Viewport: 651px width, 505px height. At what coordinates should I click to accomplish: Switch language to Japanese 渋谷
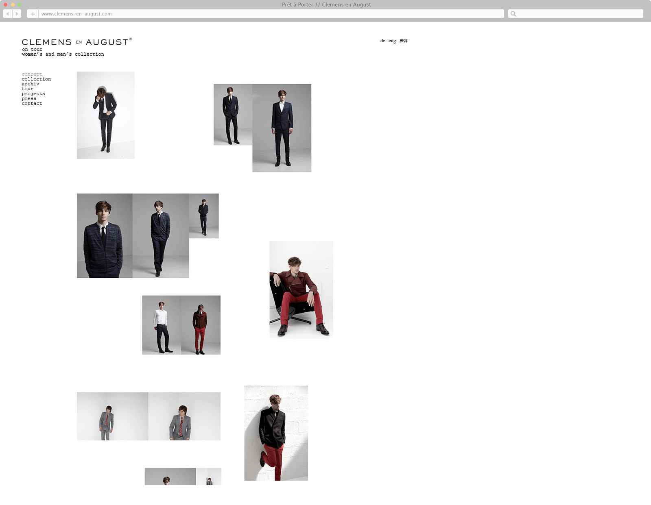pos(403,41)
